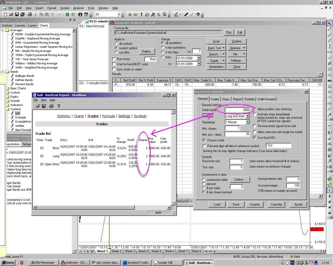Viewport: 333px width, 266px height.
Task: Switch to the Walk-Forward settings tab
Action: click(x=266, y=99)
